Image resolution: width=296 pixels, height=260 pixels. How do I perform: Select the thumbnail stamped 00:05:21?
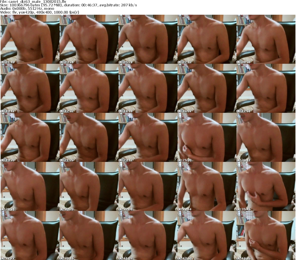tap(148, 39)
